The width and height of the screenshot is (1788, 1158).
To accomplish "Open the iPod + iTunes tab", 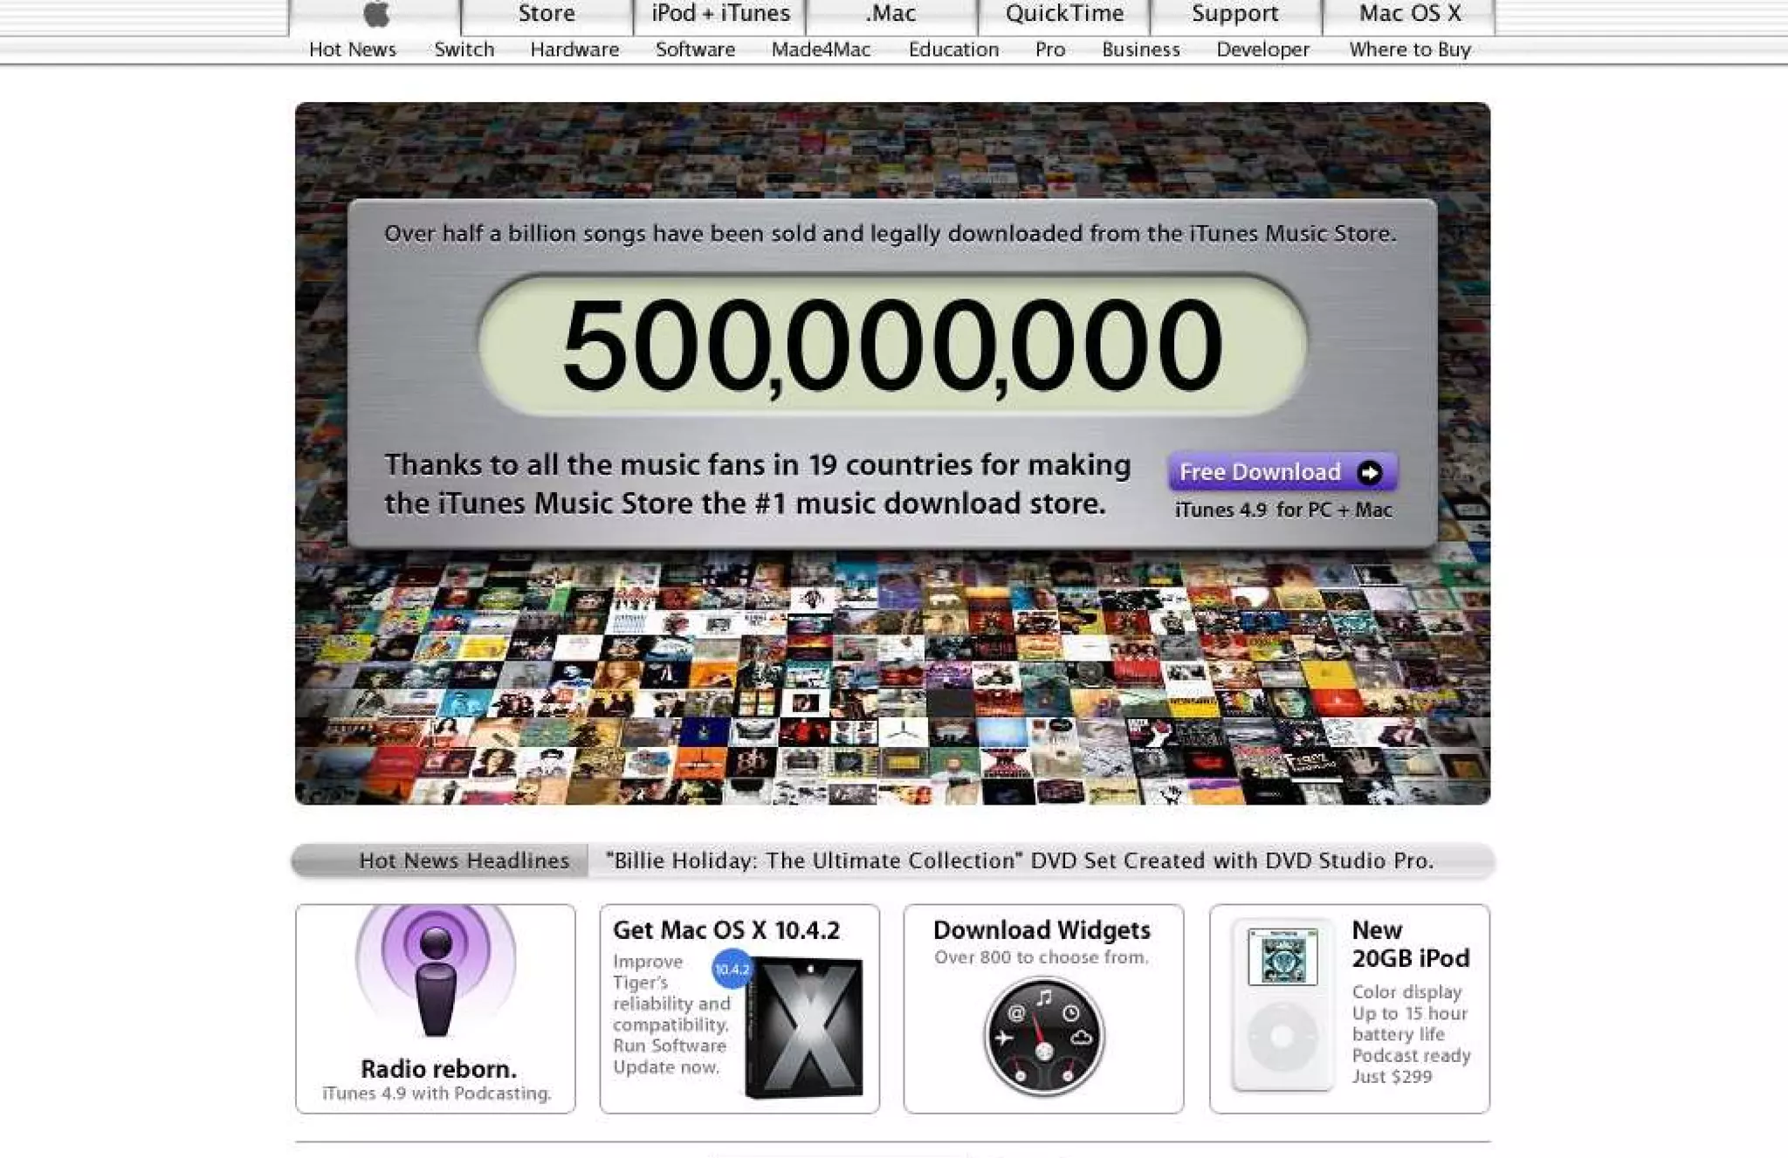I will click(x=720, y=15).
